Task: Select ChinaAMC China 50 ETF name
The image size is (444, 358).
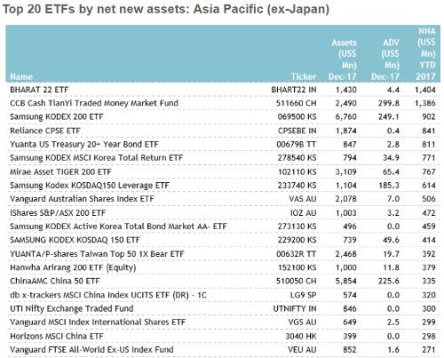Action: [x=55, y=281]
